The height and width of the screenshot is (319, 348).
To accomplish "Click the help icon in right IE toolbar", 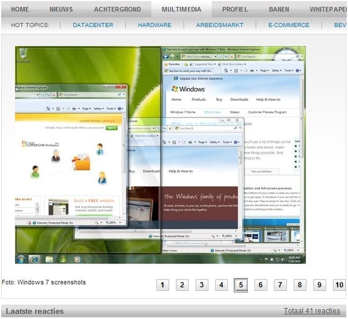I will coord(298,71).
